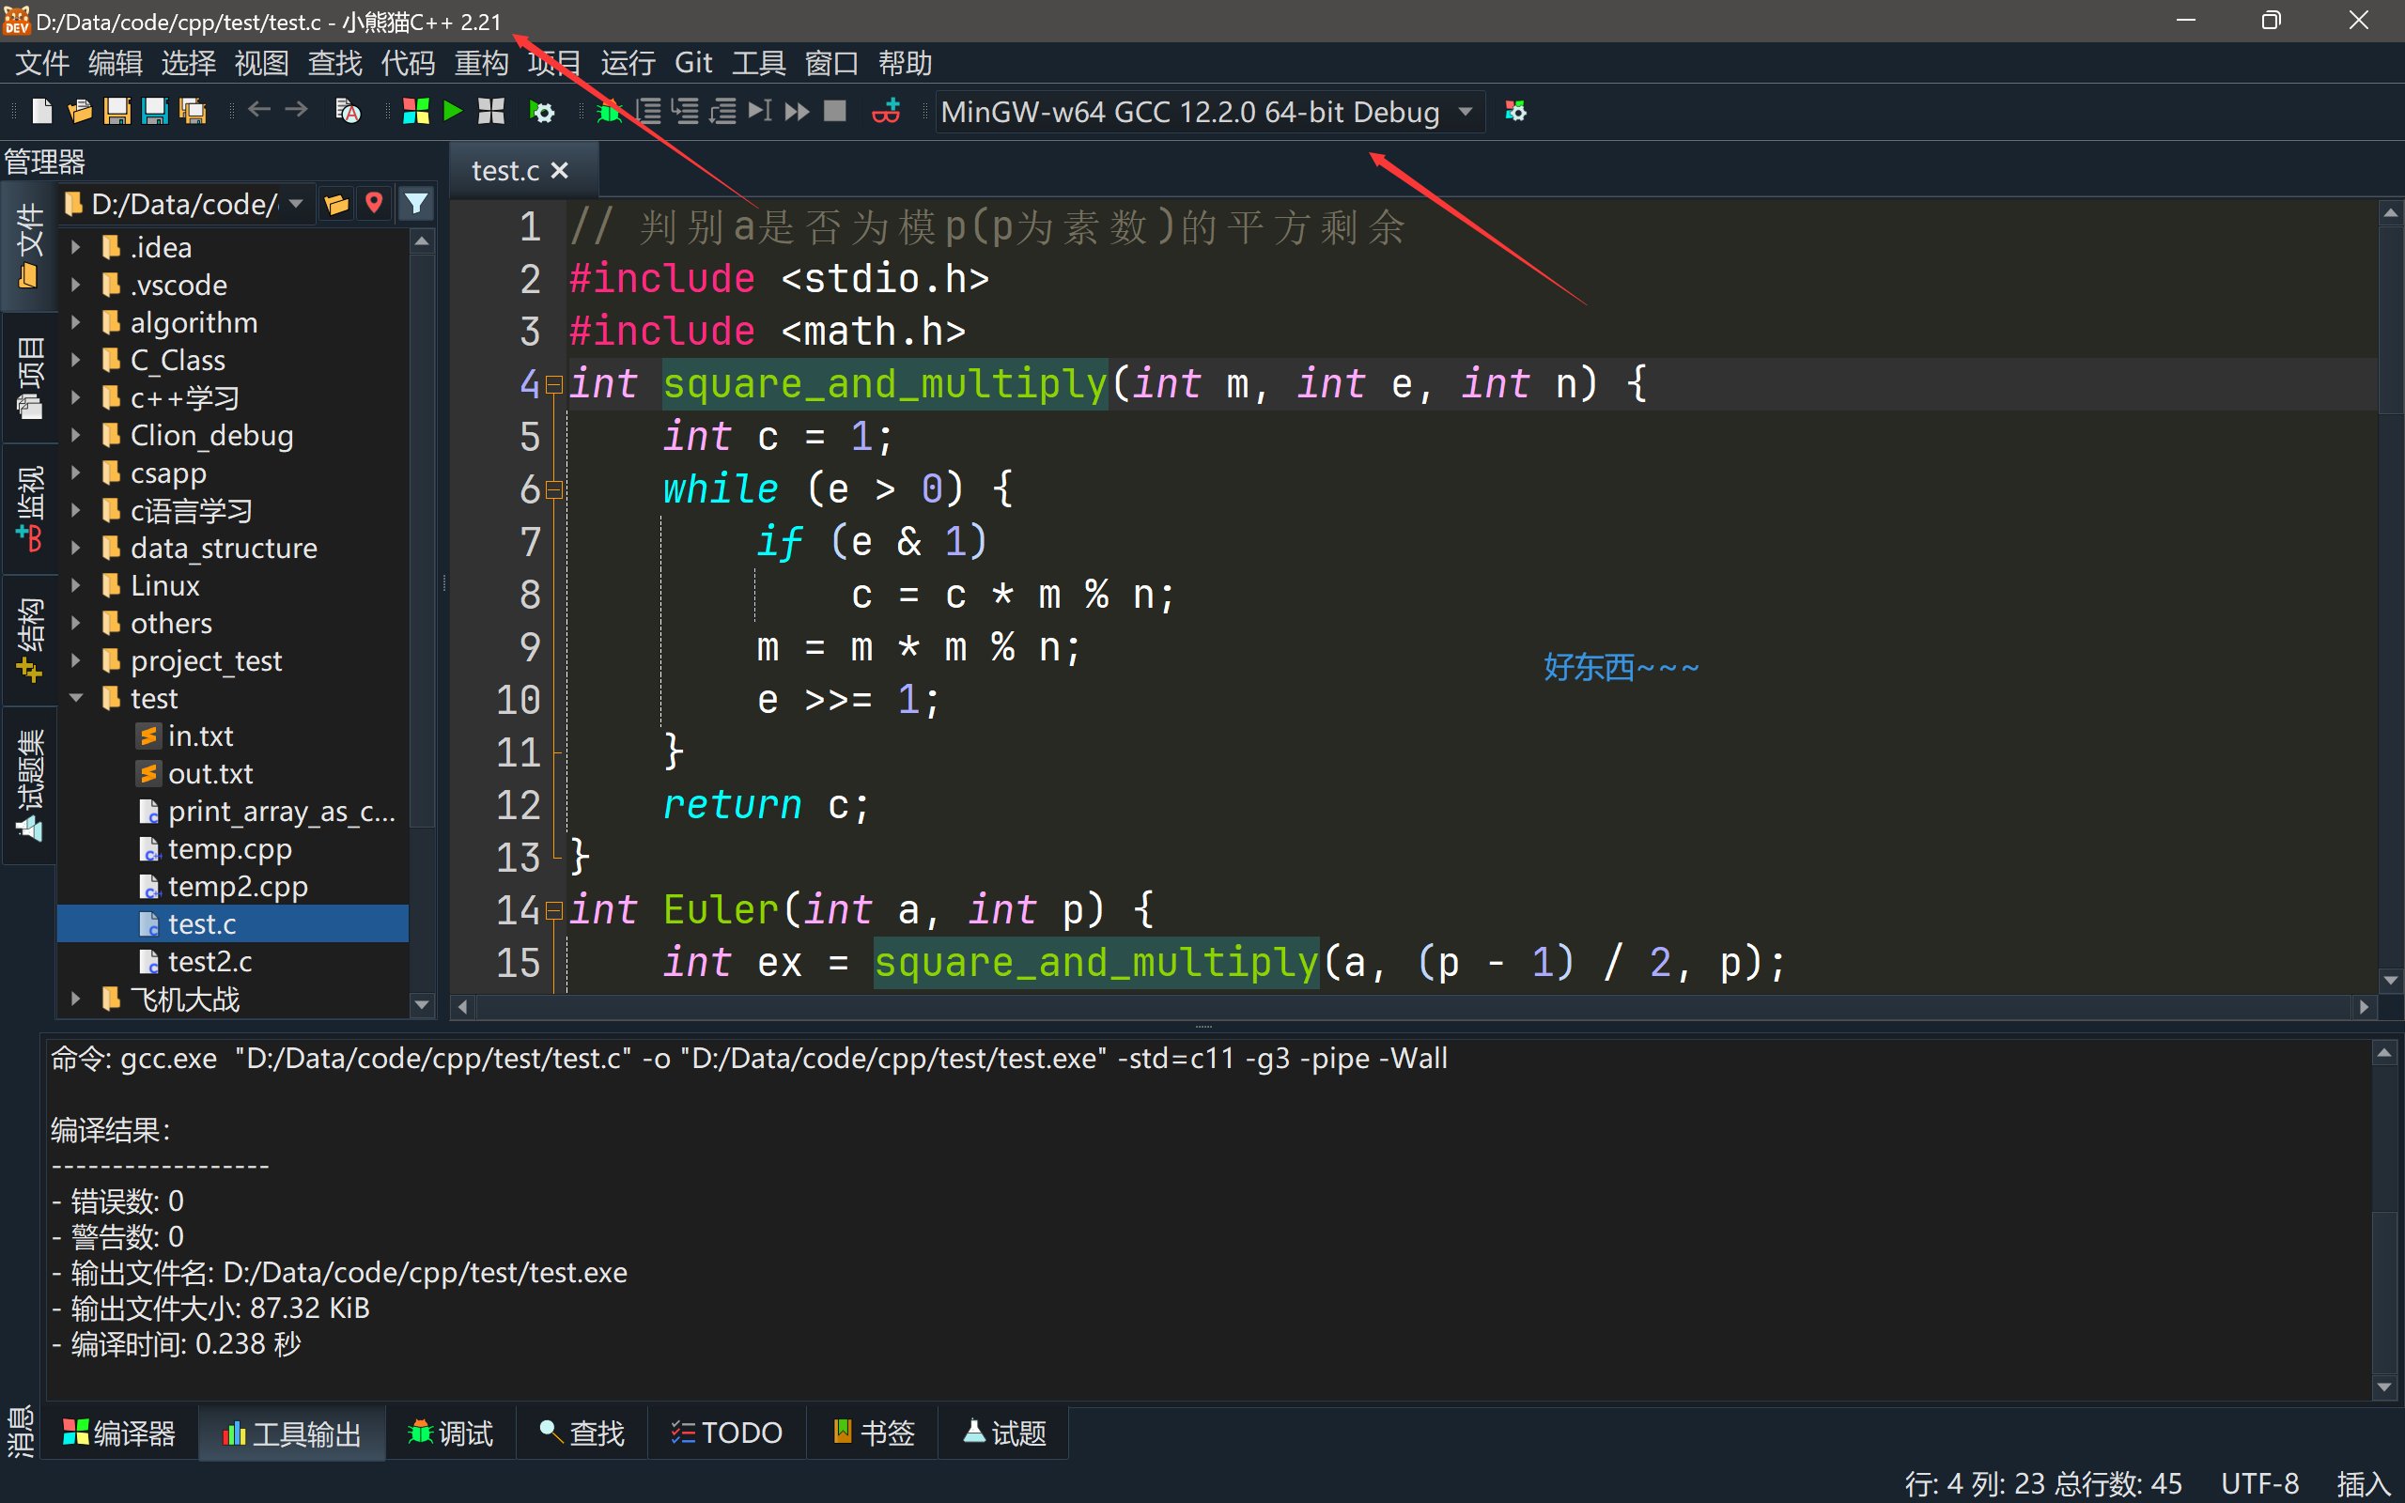The image size is (2405, 1503).
Task: Add a watch with the red glasses icon
Action: pyautogui.click(x=886, y=112)
